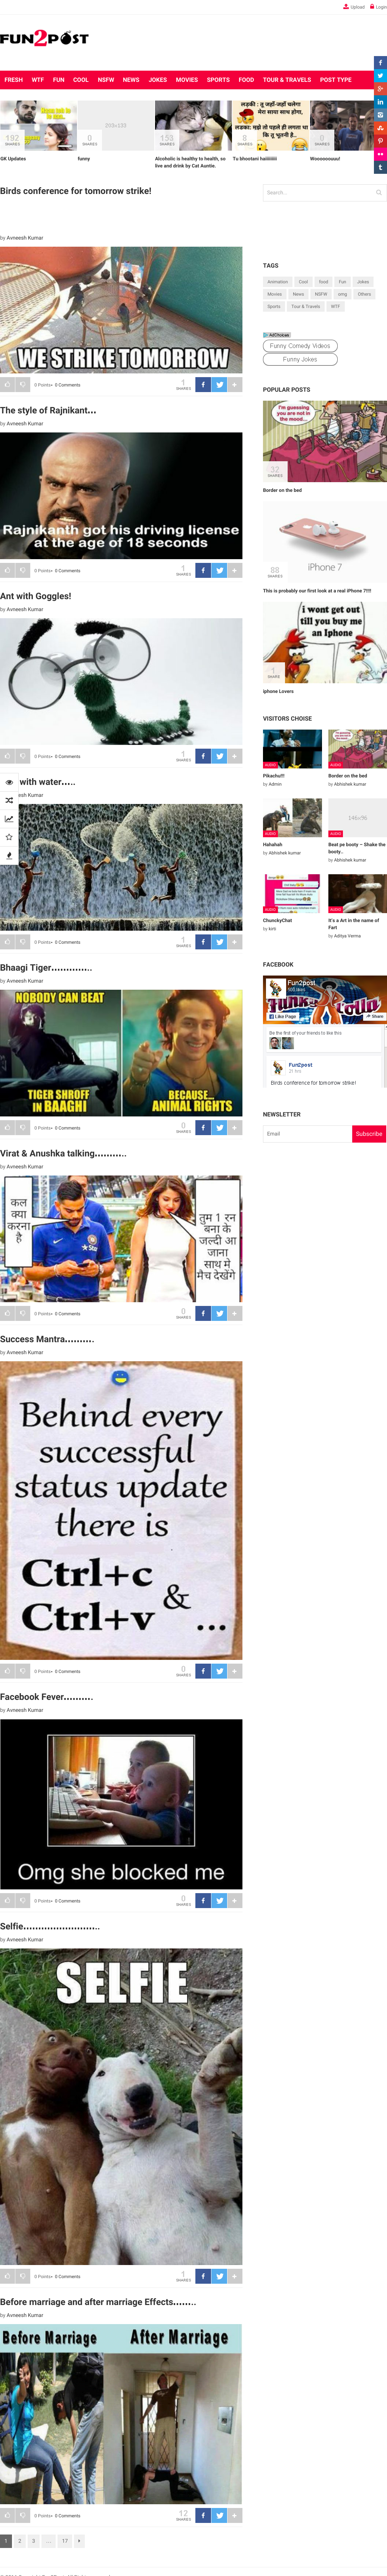The width and height of the screenshot is (387, 2576).
Task: Click the flame hot-posts icon in the left floating bar
Action: [9, 855]
